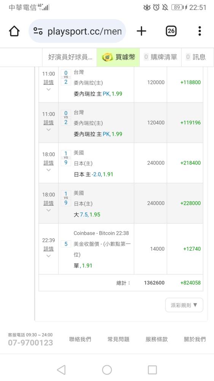
Task: Open new tab with plus icon
Action: (x=141, y=31)
